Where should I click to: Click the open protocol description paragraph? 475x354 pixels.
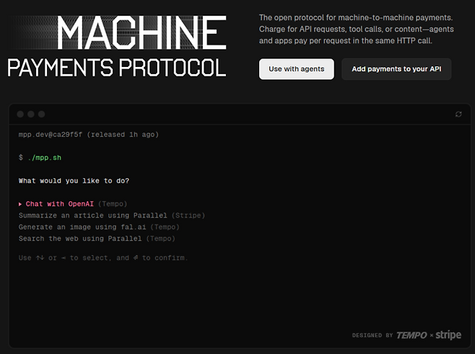click(355, 29)
